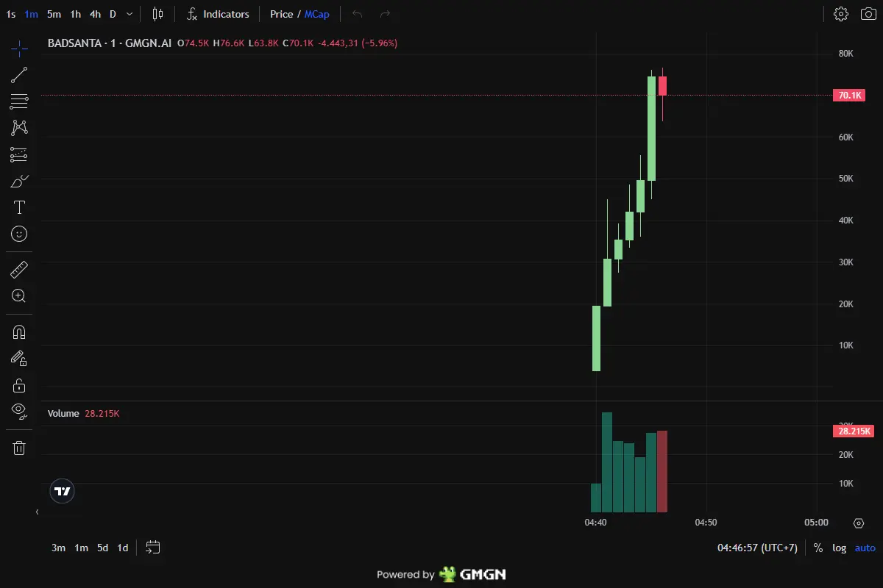This screenshot has height=588, width=883.
Task: Activate the zoom in tool
Action: (19, 296)
